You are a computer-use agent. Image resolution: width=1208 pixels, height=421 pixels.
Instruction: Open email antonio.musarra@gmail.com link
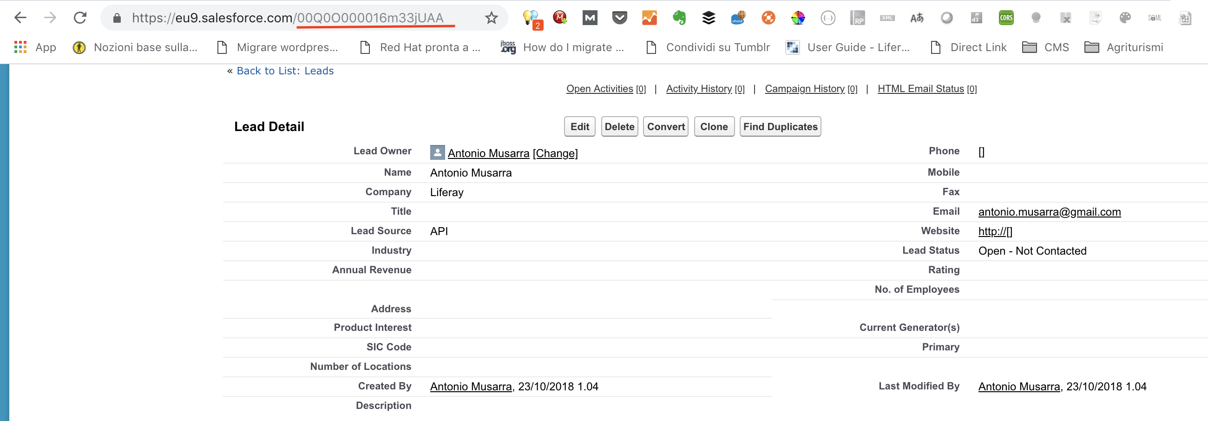pos(1050,212)
